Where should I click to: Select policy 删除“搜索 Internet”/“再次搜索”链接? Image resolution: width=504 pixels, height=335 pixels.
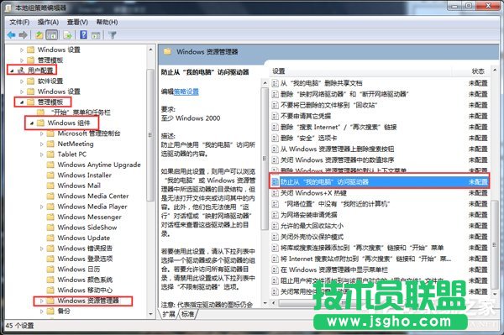pyautogui.click(x=339, y=127)
